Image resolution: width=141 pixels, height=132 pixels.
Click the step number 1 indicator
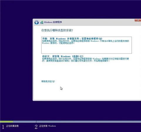tap(3, 127)
